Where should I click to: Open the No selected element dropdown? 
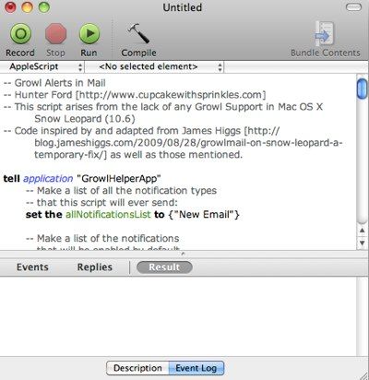click(x=155, y=66)
